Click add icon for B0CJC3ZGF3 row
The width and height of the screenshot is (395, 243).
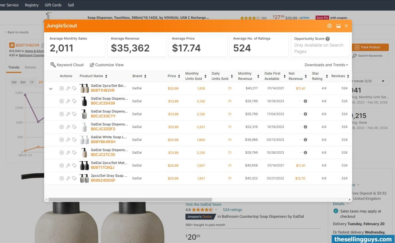point(61,127)
